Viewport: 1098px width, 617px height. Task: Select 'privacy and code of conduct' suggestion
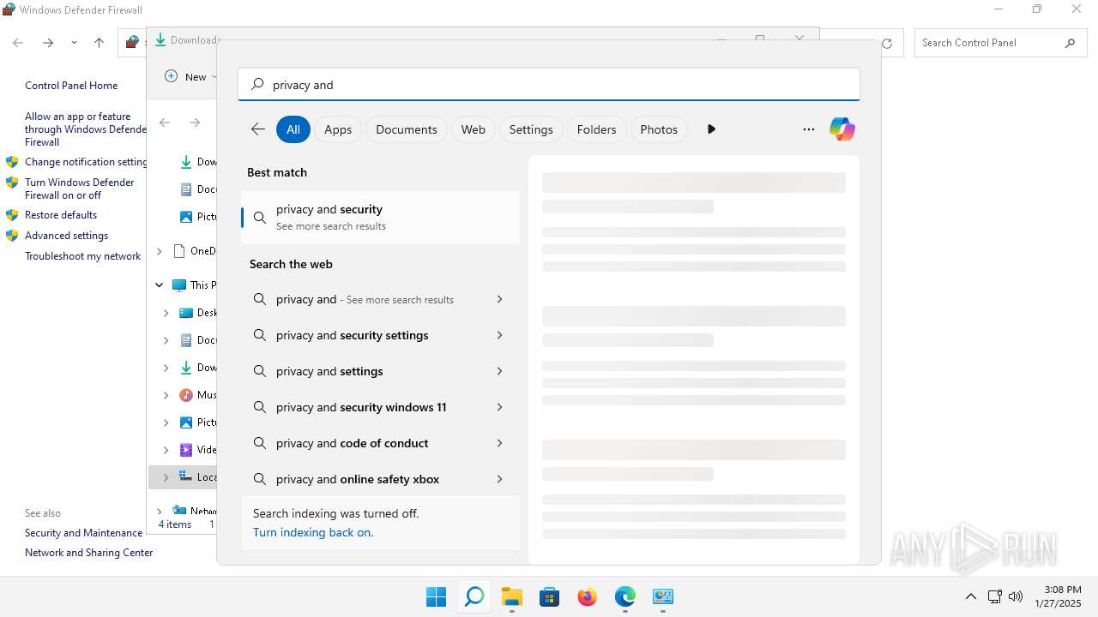381,443
